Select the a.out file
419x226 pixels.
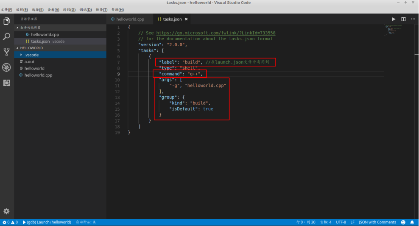pyautogui.click(x=60, y=62)
